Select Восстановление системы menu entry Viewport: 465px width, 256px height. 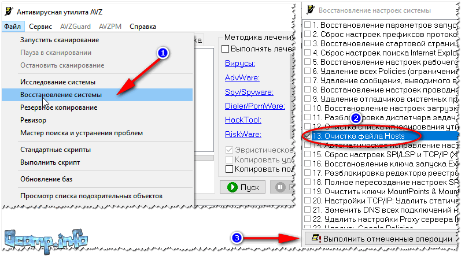(97, 95)
